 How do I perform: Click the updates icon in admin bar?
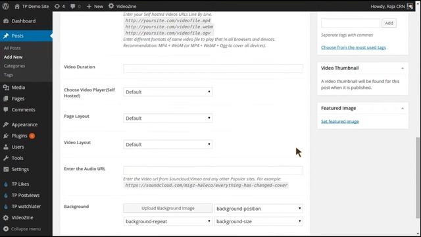point(57,6)
